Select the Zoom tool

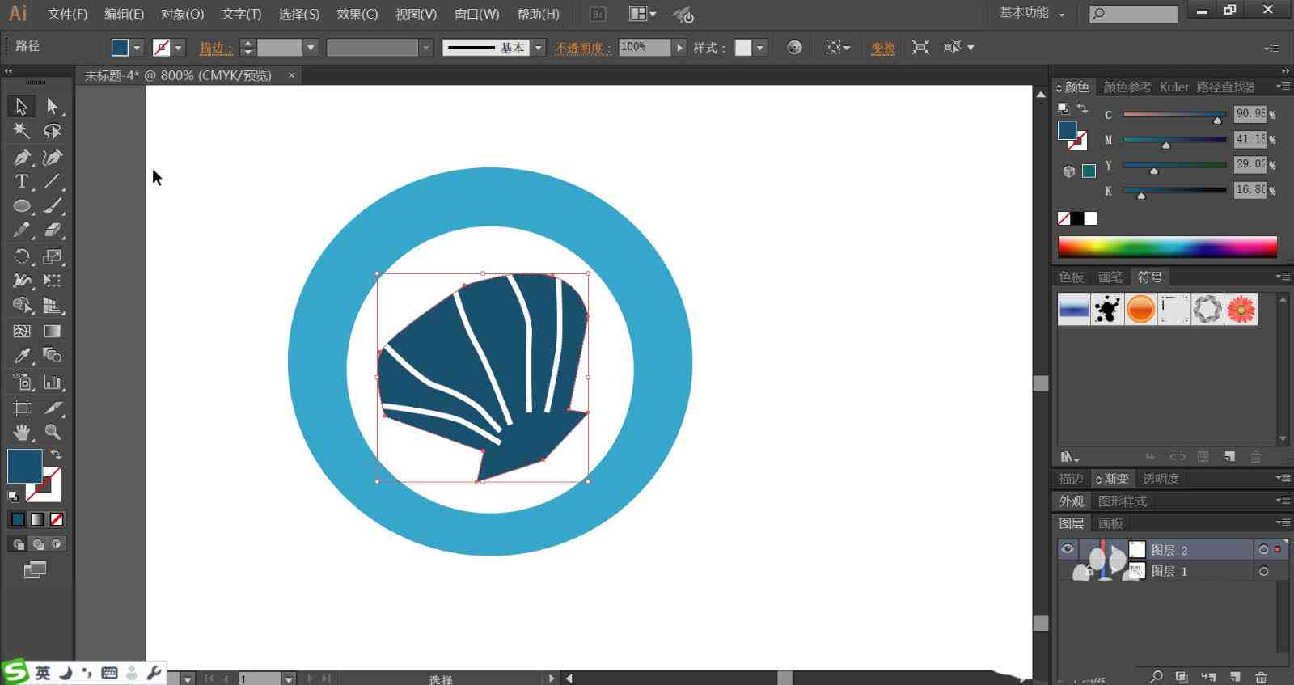pos(53,432)
